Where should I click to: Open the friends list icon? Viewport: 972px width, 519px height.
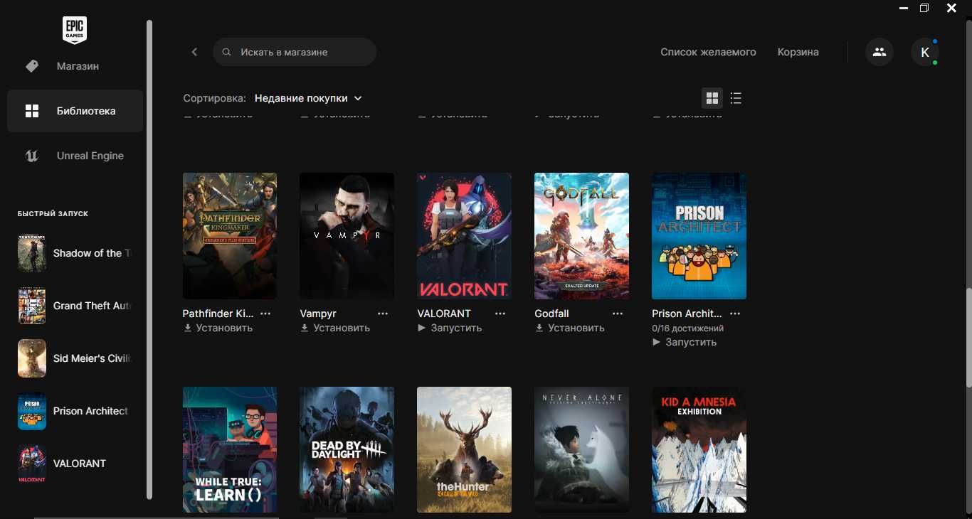coord(879,52)
